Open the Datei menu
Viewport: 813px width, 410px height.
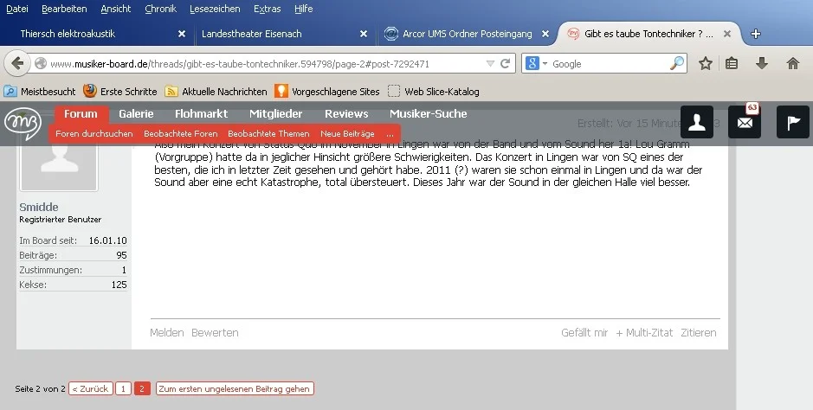click(17, 9)
